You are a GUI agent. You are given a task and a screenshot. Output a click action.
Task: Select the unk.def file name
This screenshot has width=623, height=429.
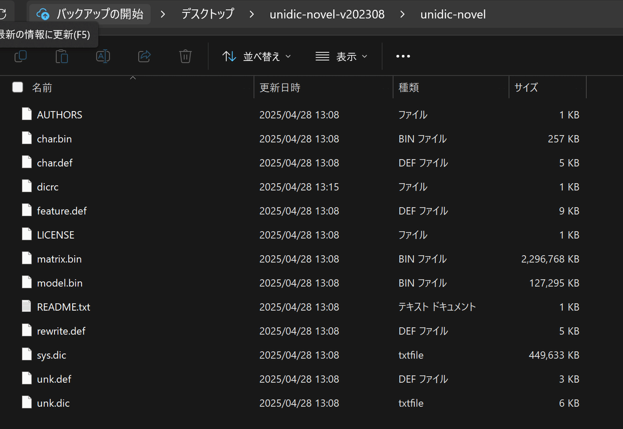pyautogui.click(x=54, y=379)
